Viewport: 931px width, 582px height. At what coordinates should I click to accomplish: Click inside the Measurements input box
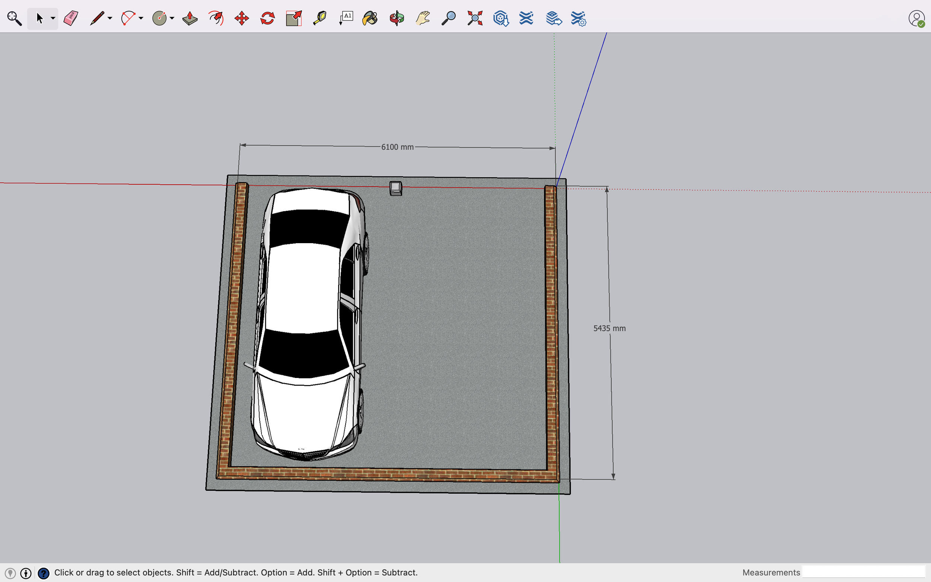pos(863,572)
